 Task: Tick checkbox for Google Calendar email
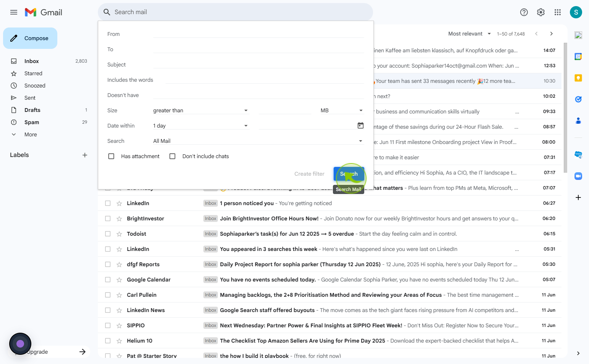click(x=108, y=280)
